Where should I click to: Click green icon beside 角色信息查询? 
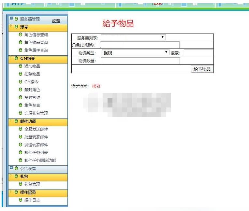point(21,35)
